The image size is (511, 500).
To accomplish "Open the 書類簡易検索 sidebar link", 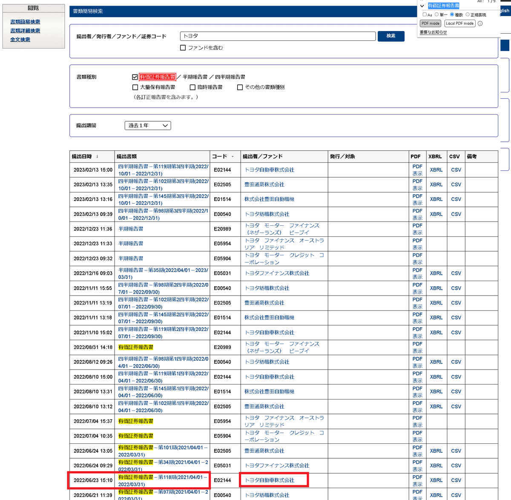I will tap(25, 22).
